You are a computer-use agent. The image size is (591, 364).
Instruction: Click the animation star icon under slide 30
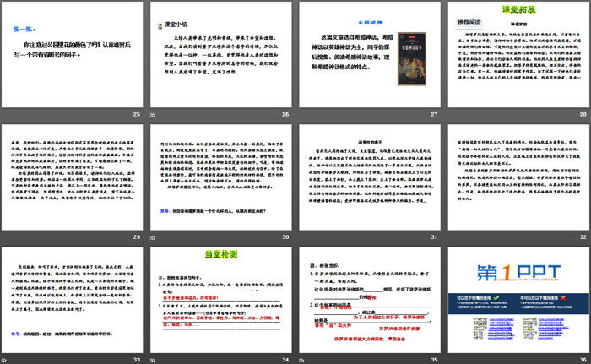[153, 237]
